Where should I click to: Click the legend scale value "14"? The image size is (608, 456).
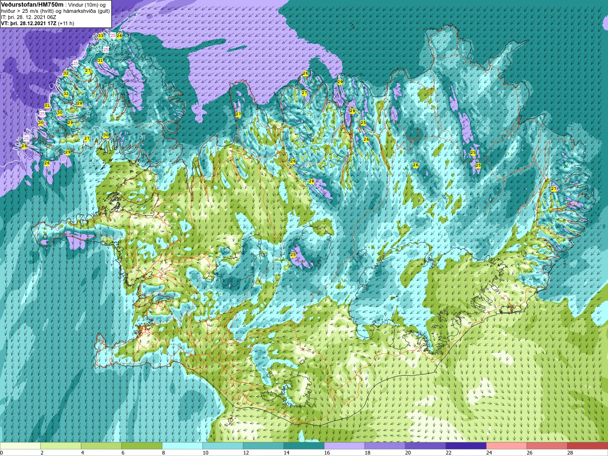[286, 453]
